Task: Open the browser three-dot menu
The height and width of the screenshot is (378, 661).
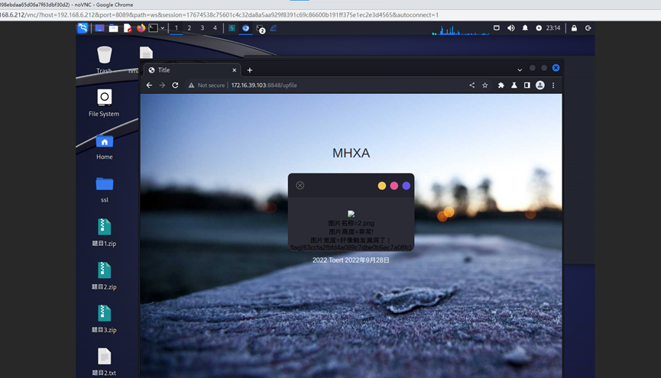Action: [553, 85]
